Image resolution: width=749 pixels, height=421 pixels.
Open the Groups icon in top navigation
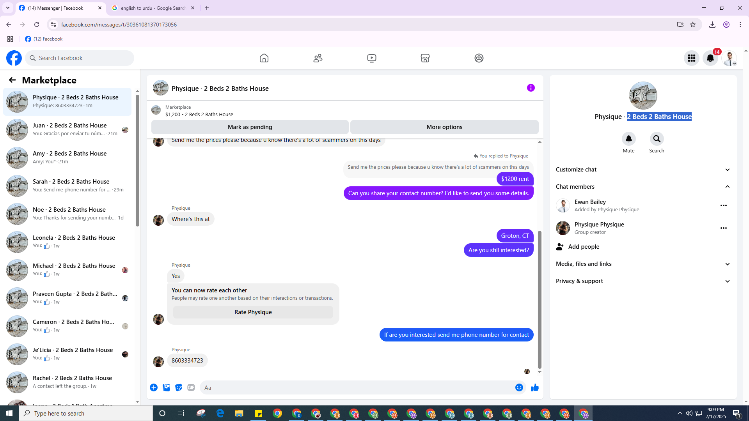[x=479, y=58]
